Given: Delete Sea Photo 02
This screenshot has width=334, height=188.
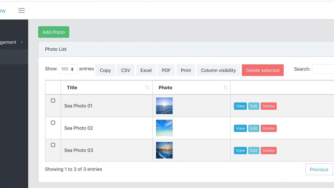Looking at the screenshot, I should click(269, 128).
